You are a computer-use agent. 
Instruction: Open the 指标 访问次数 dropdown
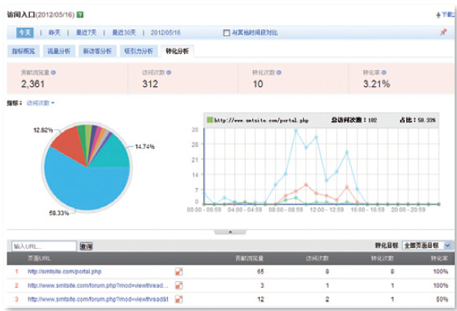coord(41,103)
